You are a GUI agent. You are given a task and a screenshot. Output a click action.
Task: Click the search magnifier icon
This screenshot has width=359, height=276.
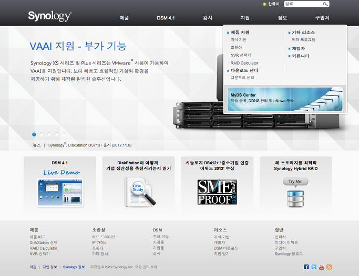325,4
